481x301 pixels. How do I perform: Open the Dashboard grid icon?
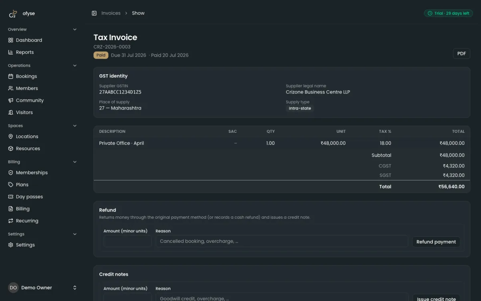(11, 40)
